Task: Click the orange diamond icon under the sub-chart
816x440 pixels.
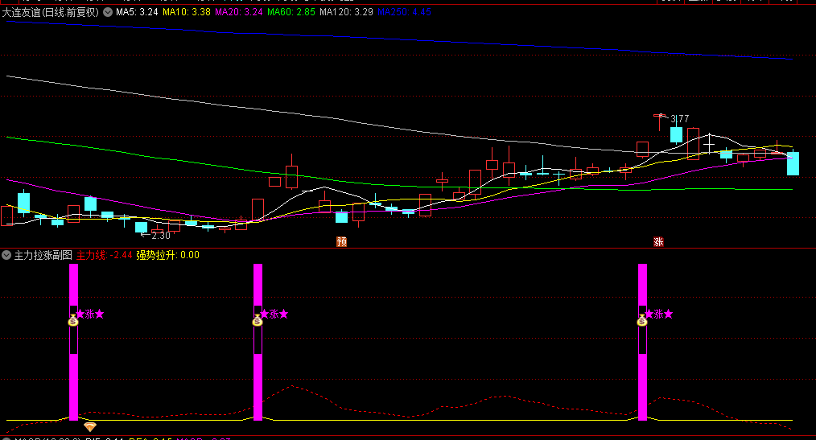Action: [x=90, y=427]
